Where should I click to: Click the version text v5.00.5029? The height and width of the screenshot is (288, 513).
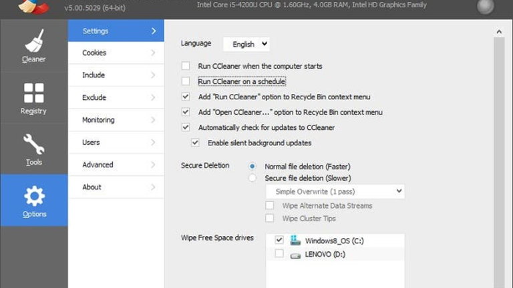click(x=95, y=8)
